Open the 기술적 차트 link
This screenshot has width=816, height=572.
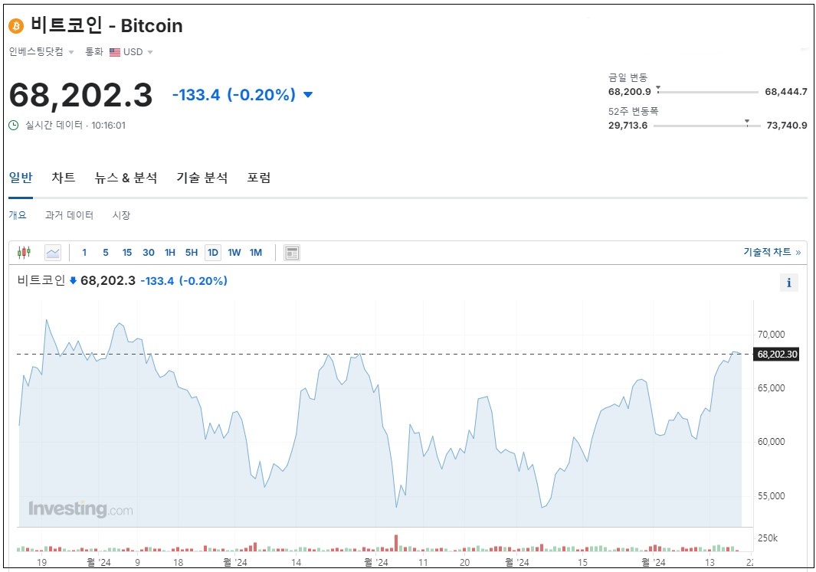pos(772,252)
